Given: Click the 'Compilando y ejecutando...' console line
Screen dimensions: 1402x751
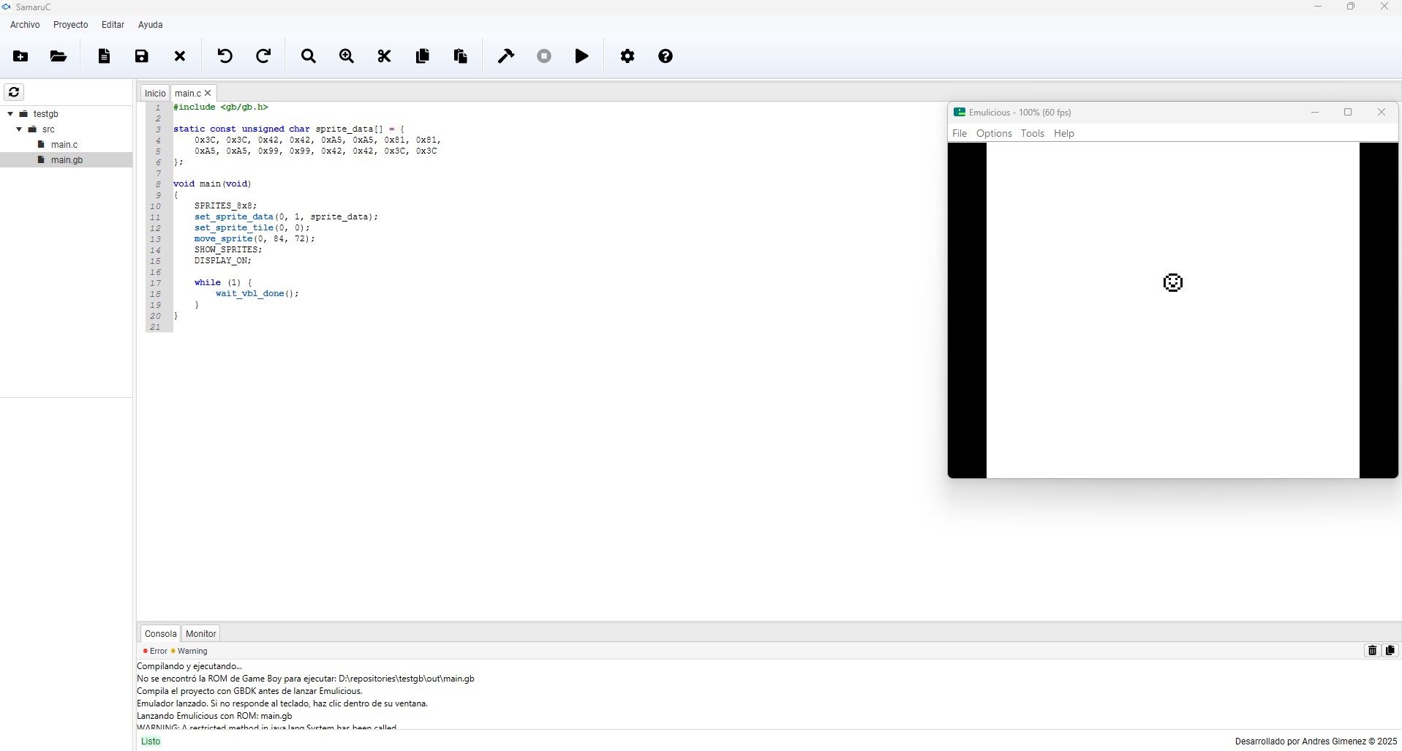Looking at the screenshot, I should click(x=189, y=666).
